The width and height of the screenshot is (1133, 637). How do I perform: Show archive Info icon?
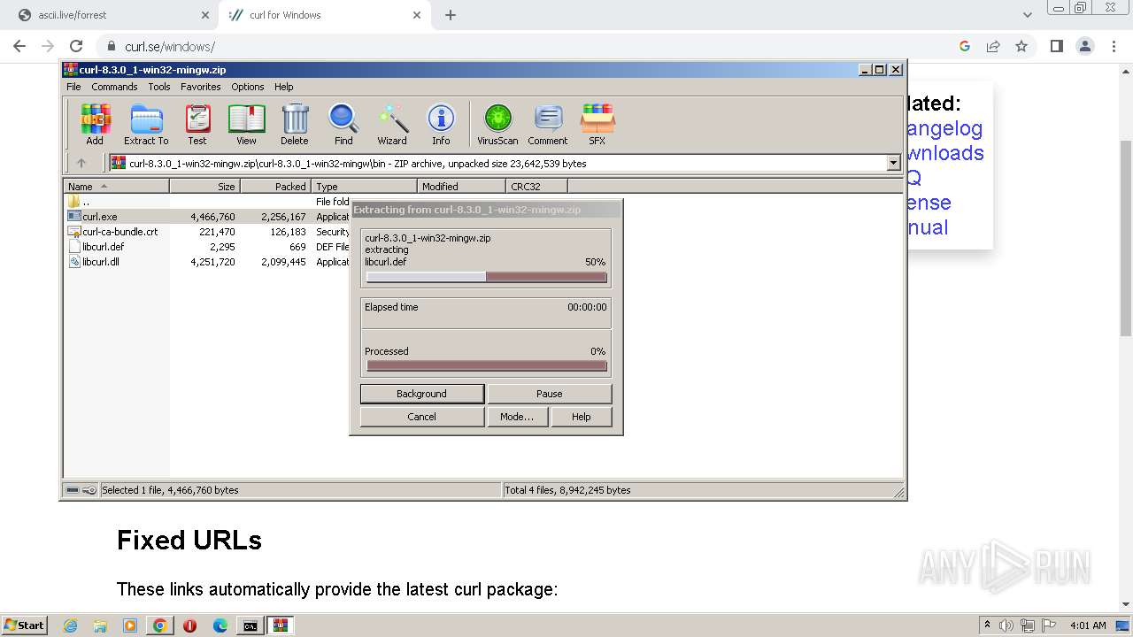pos(441,124)
